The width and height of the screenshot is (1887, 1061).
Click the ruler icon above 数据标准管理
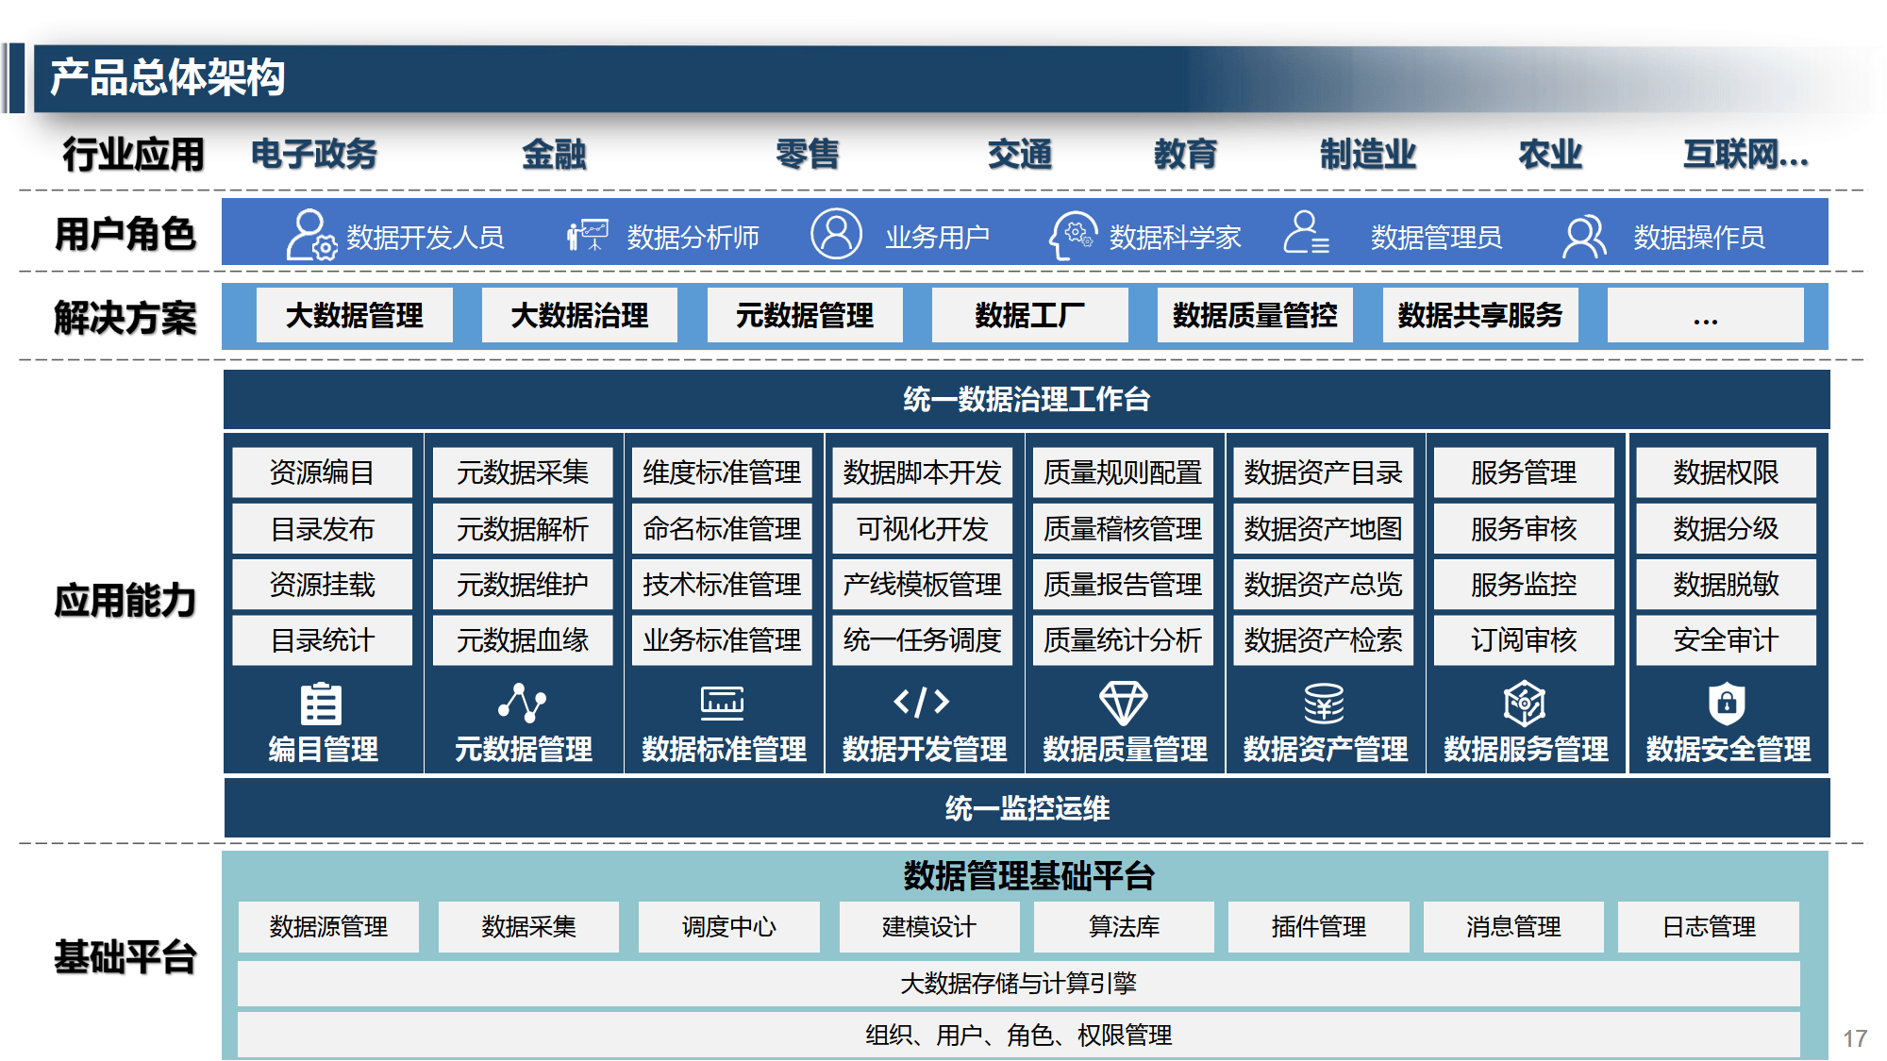pos(722,704)
